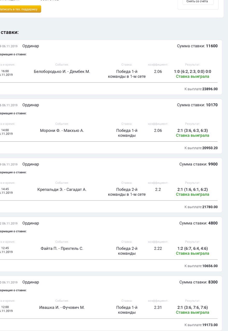Select the stake sum 8300
Image resolution: width=228 pixels, height=331 pixels.
[x=213, y=282]
